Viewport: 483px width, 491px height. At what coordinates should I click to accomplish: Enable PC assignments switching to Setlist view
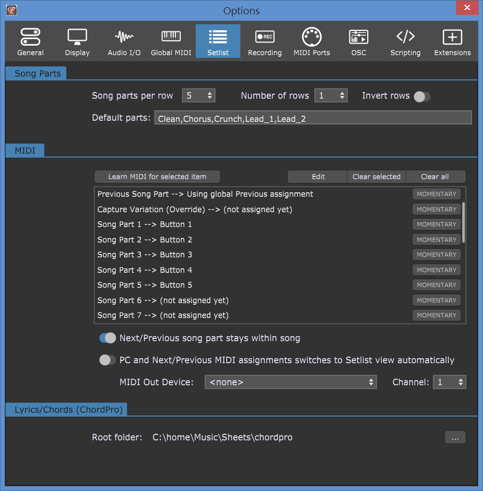[x=108, y=360]
